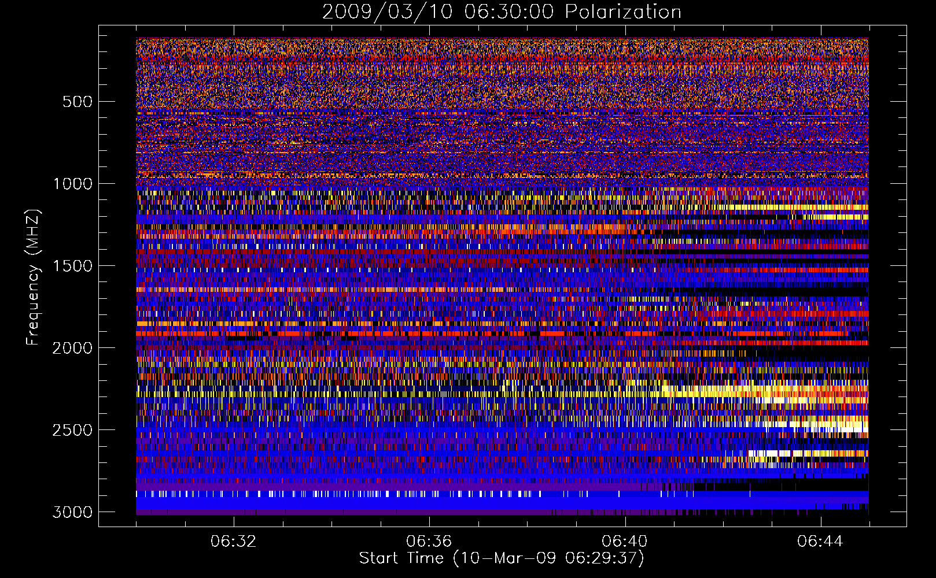The height and width of the screenshot is (578, 936).
Task: Click the 3000 frequency tick label
Action: (73, 512)
